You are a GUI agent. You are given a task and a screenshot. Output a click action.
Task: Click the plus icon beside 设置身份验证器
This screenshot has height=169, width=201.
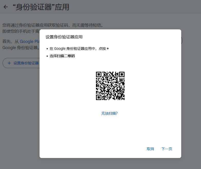coord(9,63)
